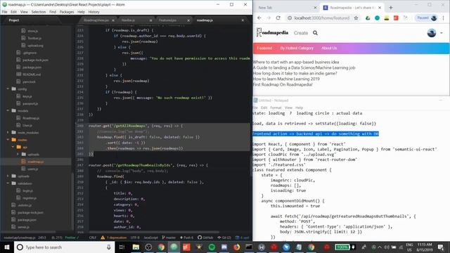Collapse the api folder

click(13, 147)
